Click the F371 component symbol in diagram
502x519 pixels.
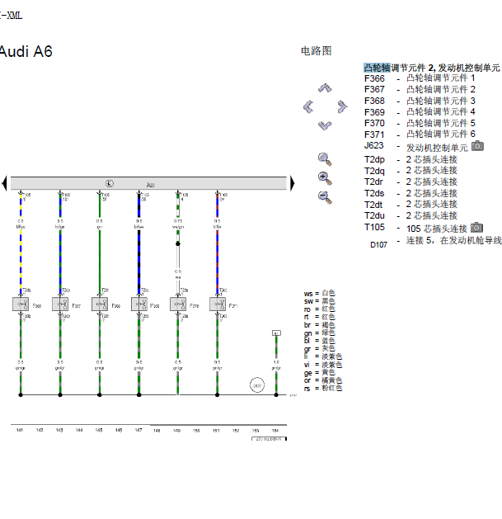pos(218,304)
